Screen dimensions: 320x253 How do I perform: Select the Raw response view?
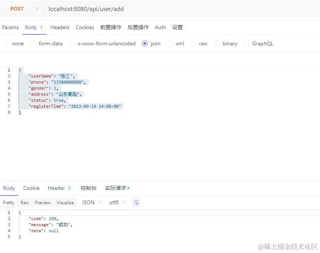click(x=25, y=203)
